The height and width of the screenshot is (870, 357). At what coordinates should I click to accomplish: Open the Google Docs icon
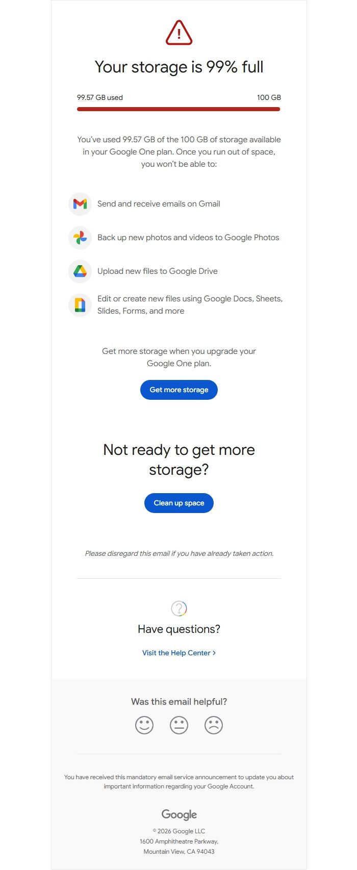tap(80, 305)
